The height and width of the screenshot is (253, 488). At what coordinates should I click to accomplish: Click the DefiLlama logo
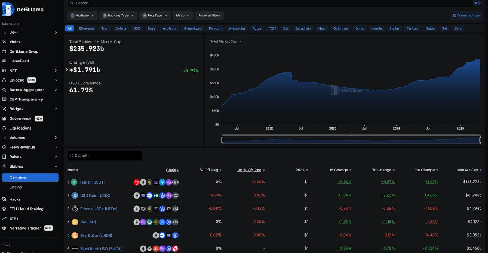point(23,9)
